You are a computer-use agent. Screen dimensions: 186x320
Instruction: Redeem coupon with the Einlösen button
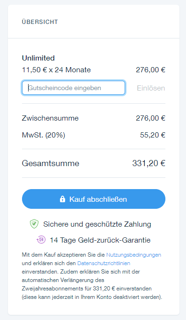(151, 88)
